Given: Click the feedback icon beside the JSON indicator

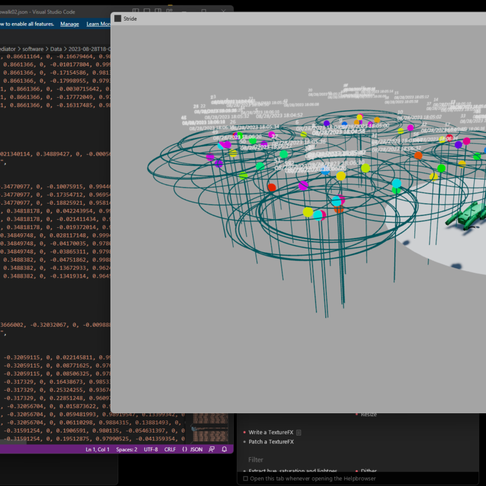Looking at the screenshot, I should coord(211,450).
